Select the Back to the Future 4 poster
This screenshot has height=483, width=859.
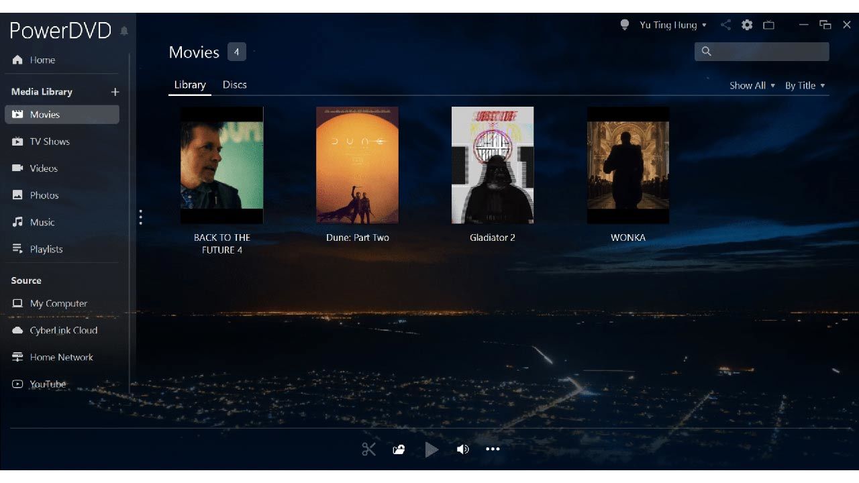(221, 165)
